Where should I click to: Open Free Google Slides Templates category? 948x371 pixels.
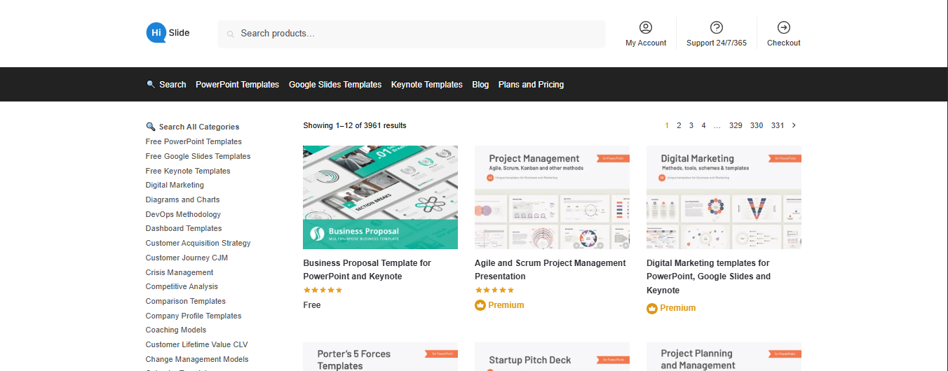pos(198,156)
